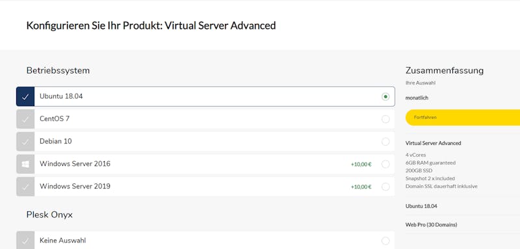Viewport: 520px width, 249px height.
Task: Select the Debian 10 radio button
Action: point(385,142)
